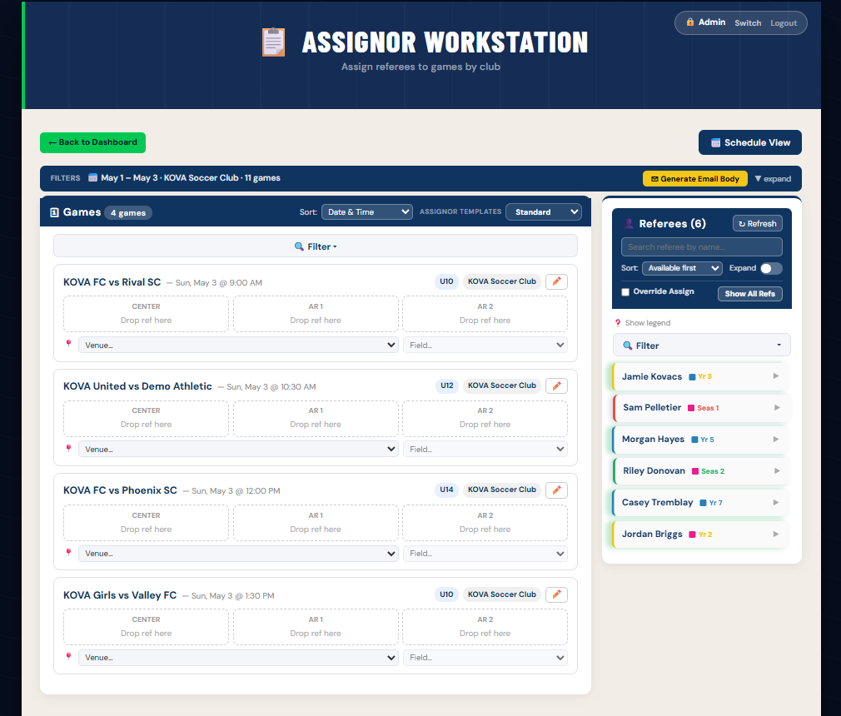Expand the filters bar

click(x=773, y=179)
